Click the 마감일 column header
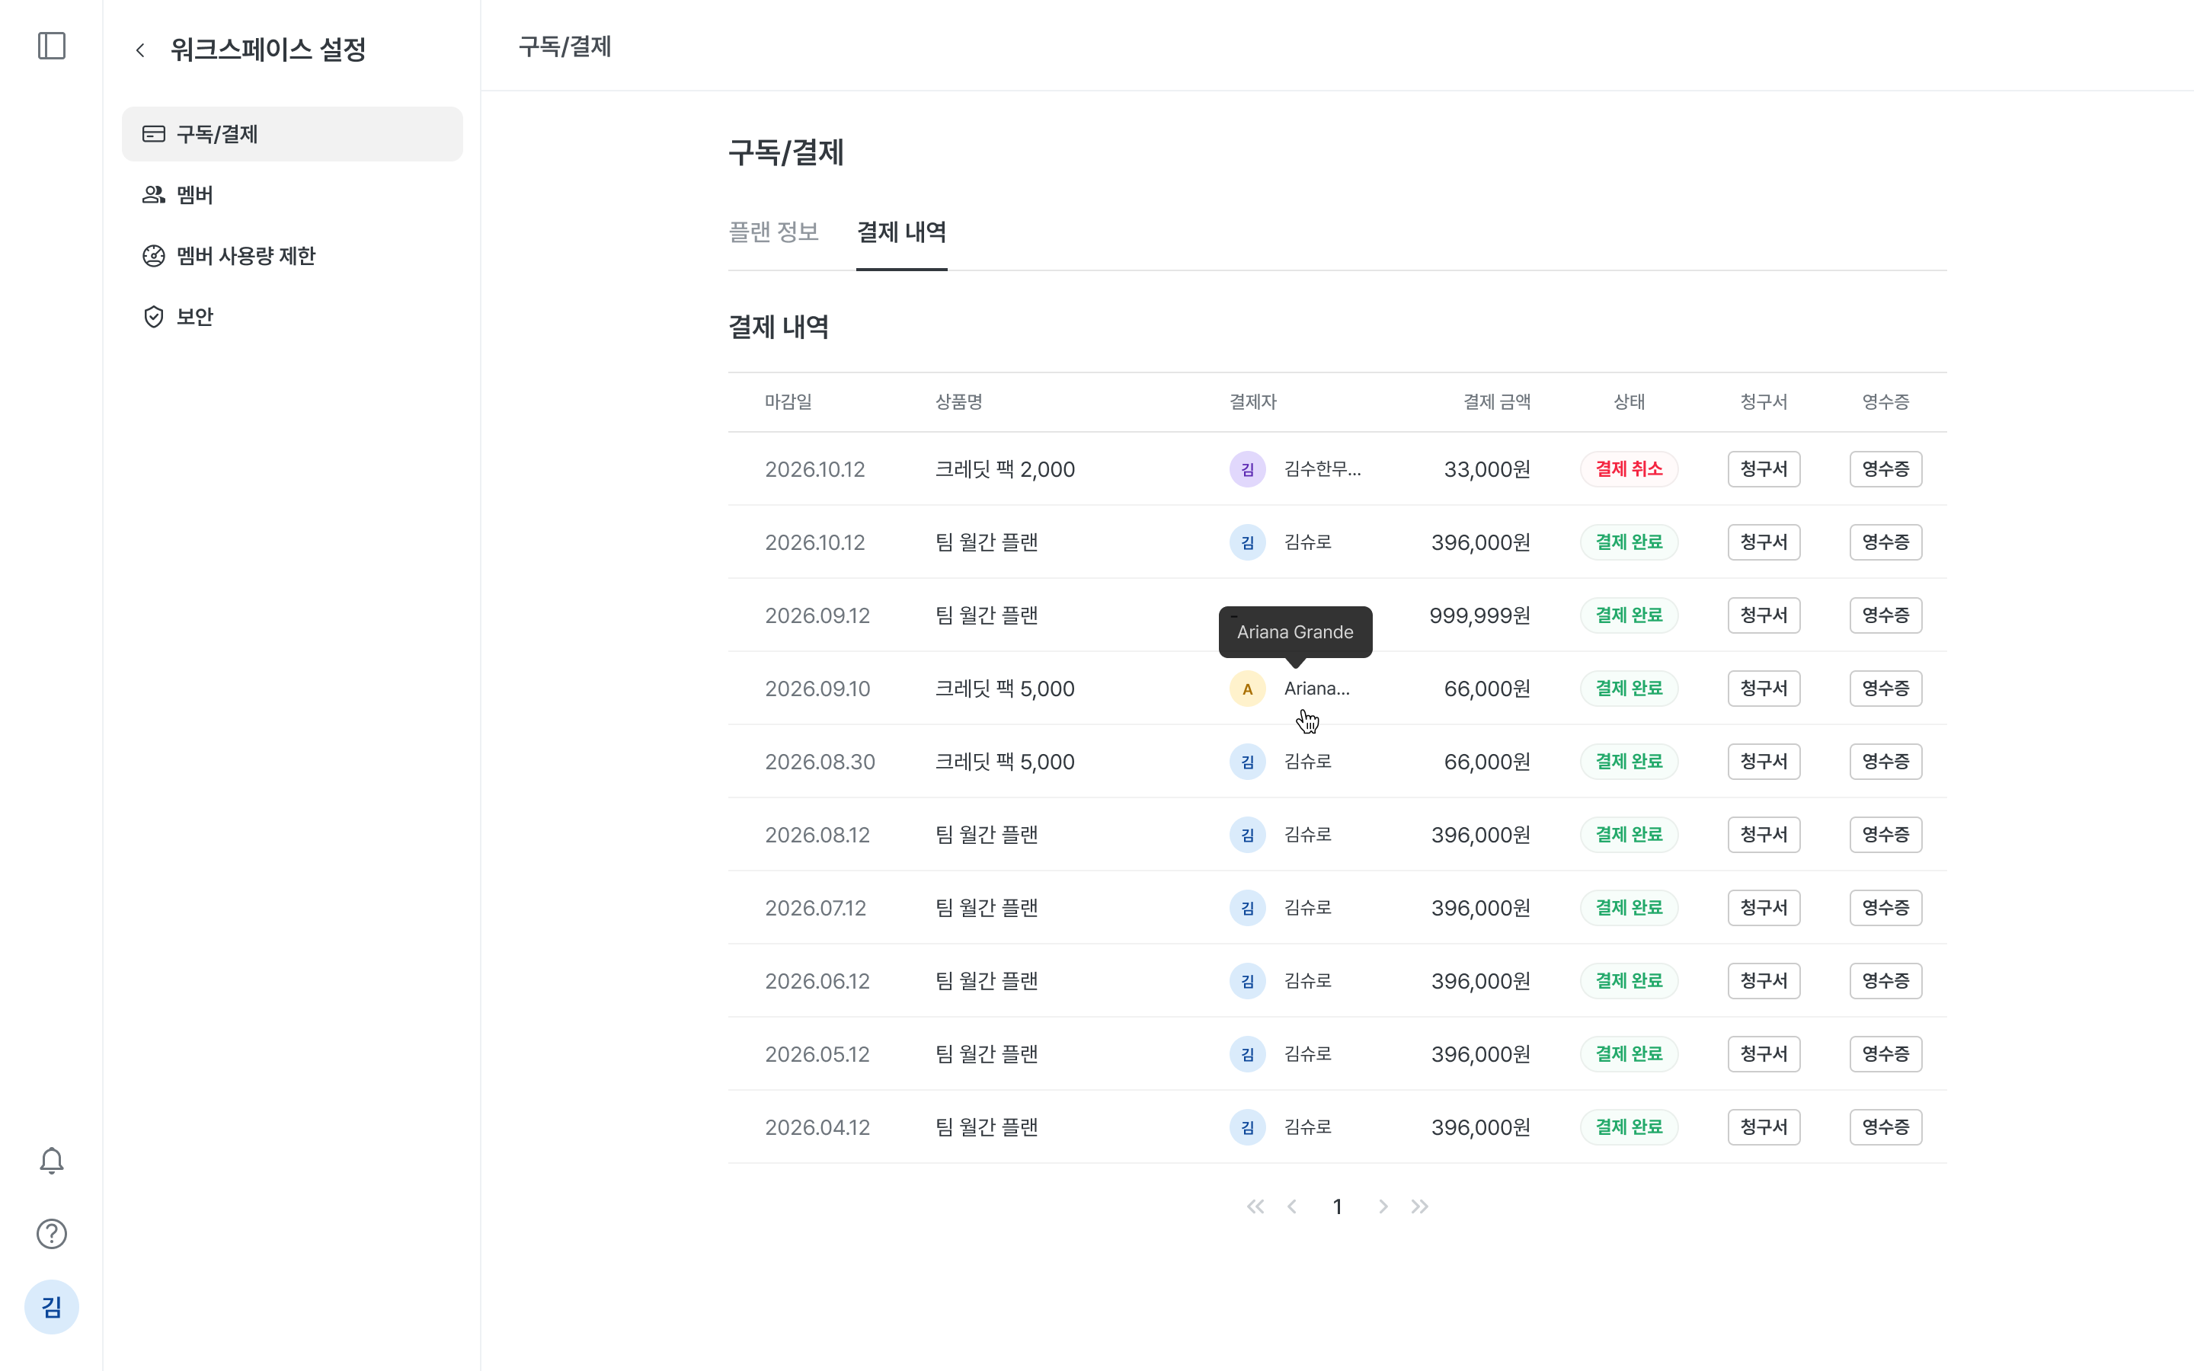 788,401
